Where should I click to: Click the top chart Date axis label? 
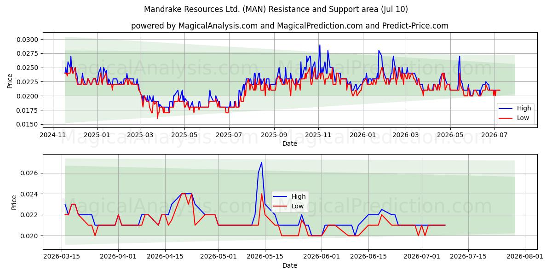(290, 144)
